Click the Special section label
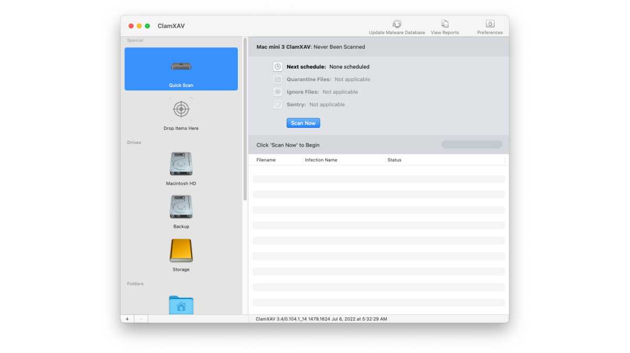 tap(135, 40)
